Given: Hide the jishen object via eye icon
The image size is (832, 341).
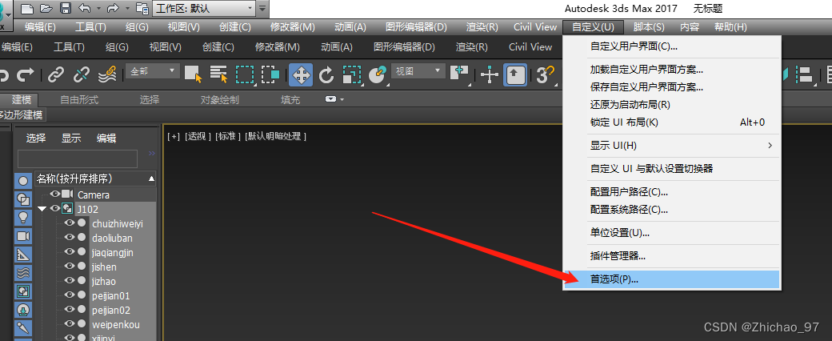Looking at the screenshot, I should 69,267.
